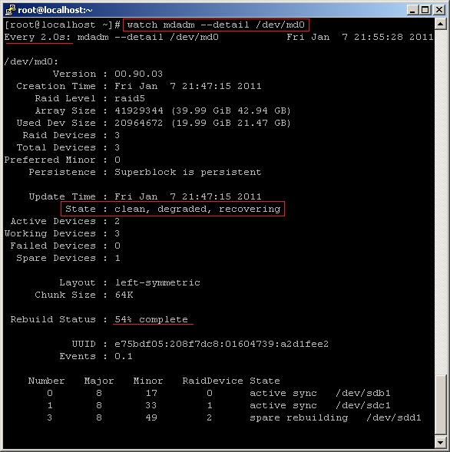Click the Layout value 'left-symmetric'
The height and width of the screenshot is (452, 450).
tap(157, 282)
